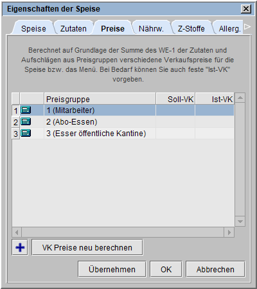Click the Soll-VK column header
The image size is (257, 289).
175,99
